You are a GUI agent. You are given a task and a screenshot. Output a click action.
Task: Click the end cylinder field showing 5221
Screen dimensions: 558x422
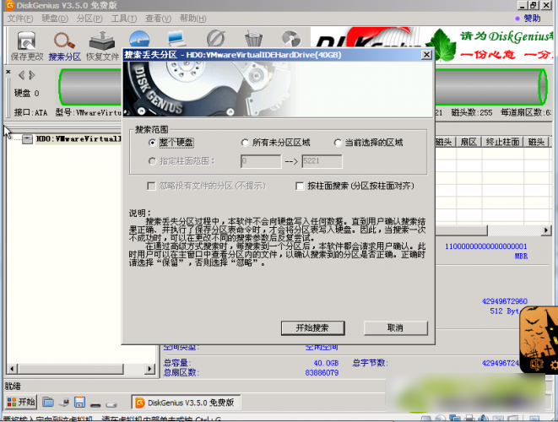point(322,161)
